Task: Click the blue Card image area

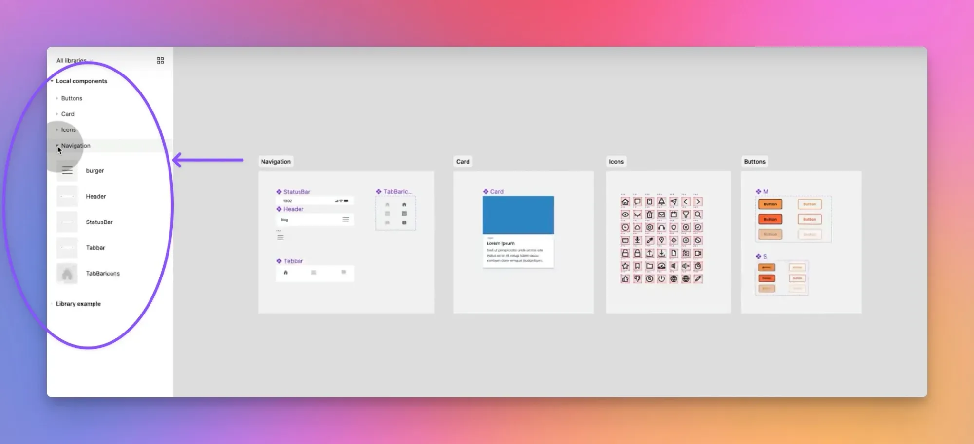Action: (518, 215)
